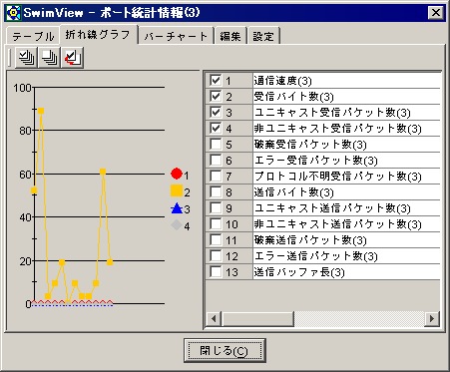Image resolution: width=450 pixels, height=372 pixels.
Task: Click the yellow square legend marker 2
Action: pyautogui.click(x=177, y=190)
